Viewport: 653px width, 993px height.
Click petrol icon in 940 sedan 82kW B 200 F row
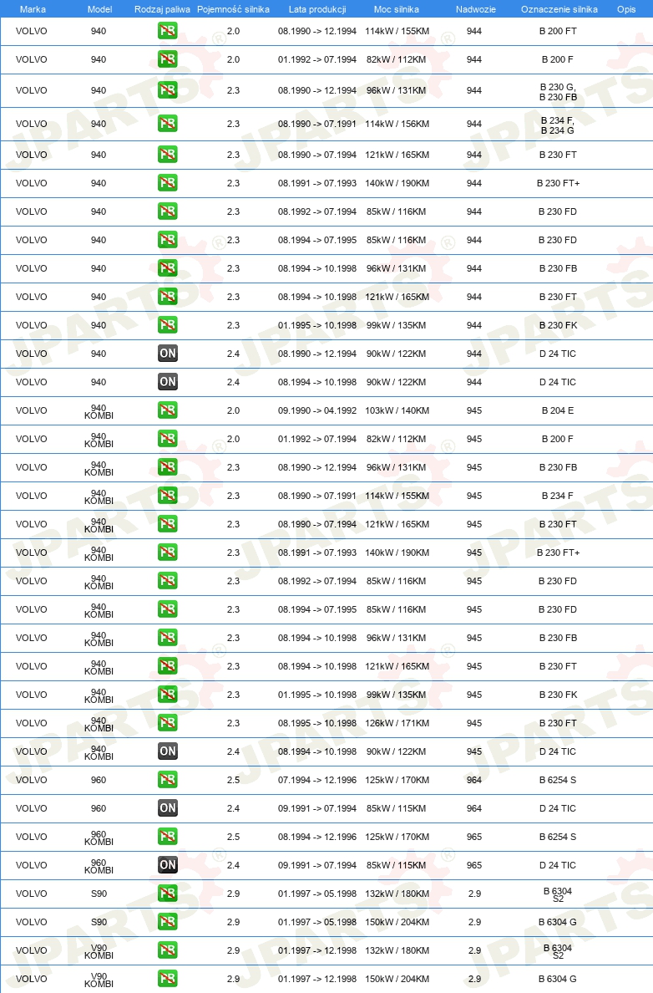click(x=168, y=59)
